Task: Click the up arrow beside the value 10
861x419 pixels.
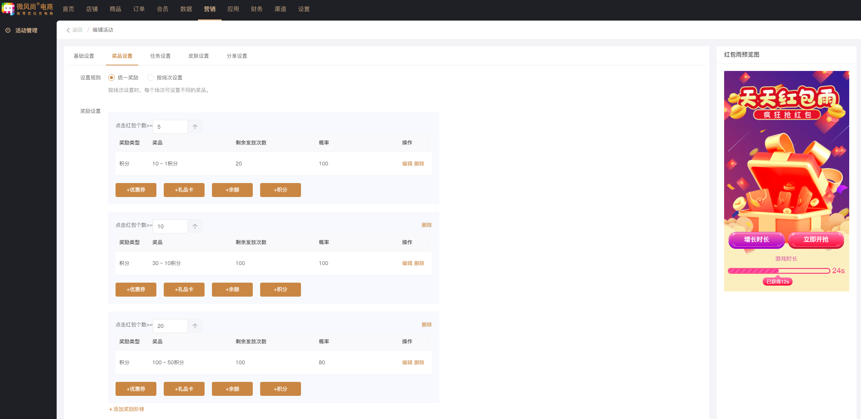Action: [x=195, y=226]
